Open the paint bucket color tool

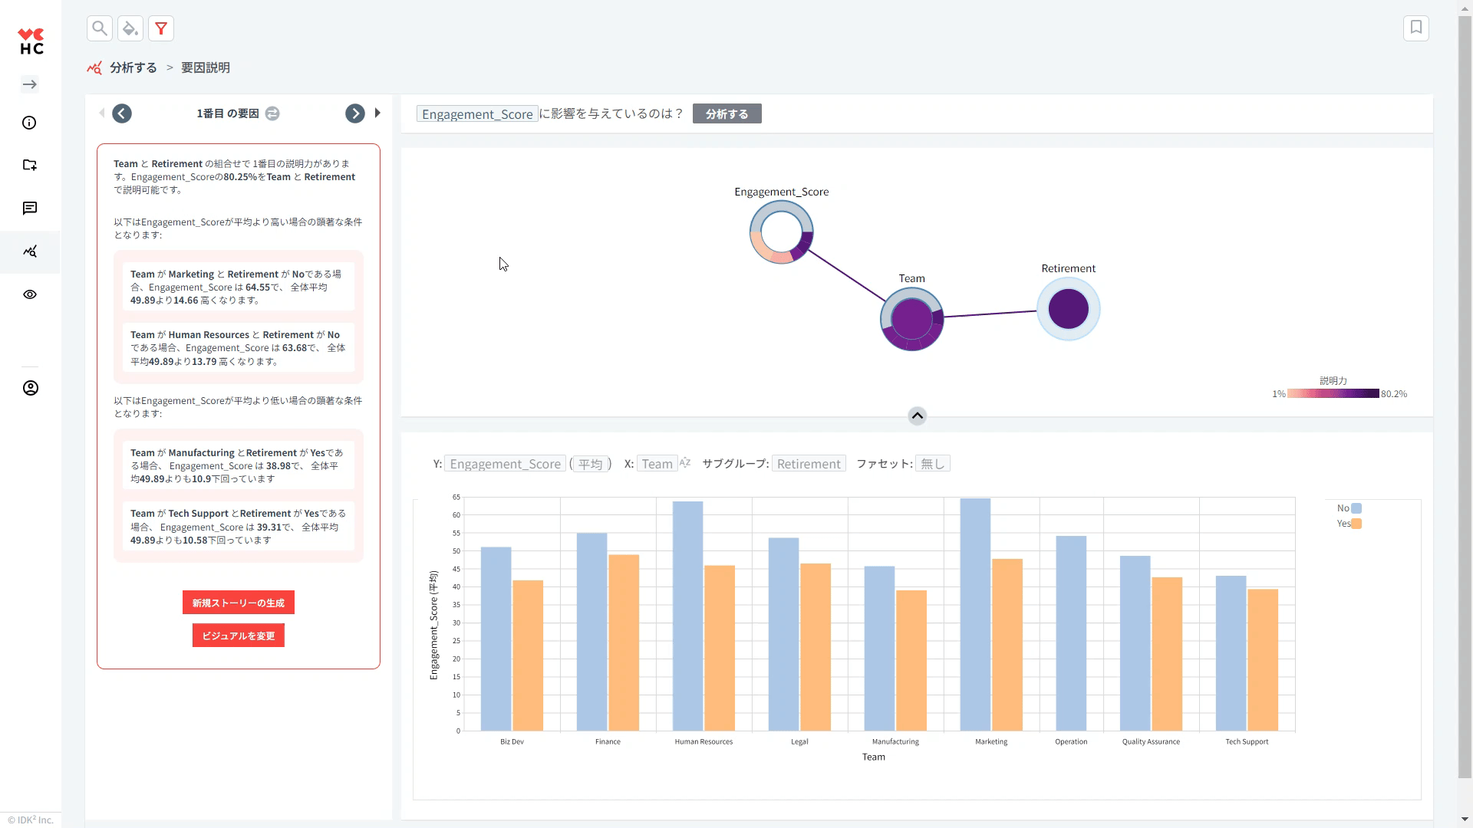(x=130, y=28)
